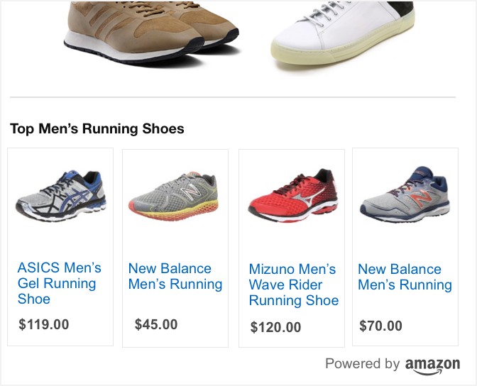Click the Top Men's Running Shoes heading

pyautogui.click(x=97, y=128)
